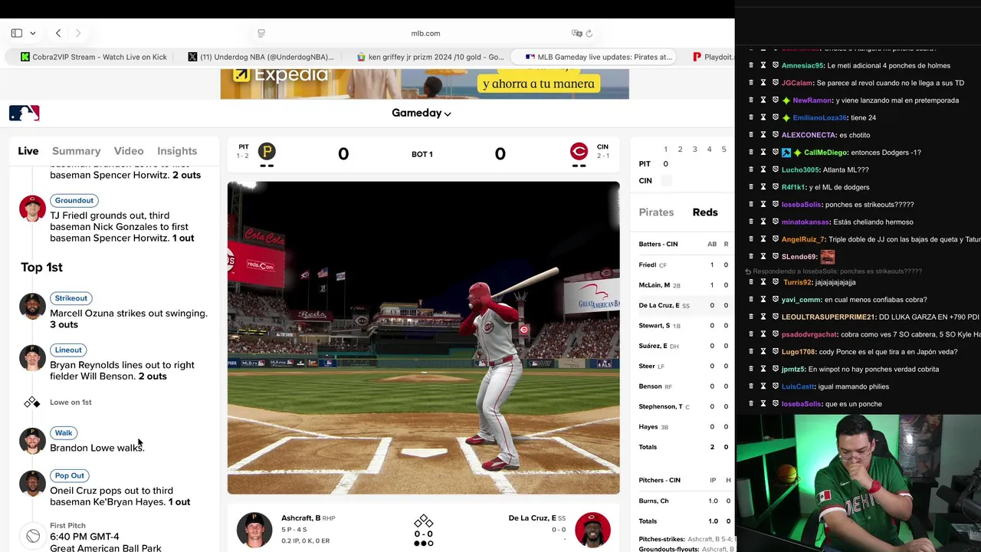This screenshot has width=981, height=552.
Task: Switch box score to Pirates tab
Action: (656, 212)
